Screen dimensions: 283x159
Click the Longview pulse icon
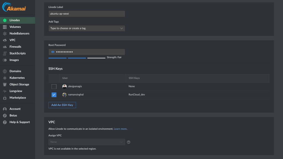click(5, 91)
